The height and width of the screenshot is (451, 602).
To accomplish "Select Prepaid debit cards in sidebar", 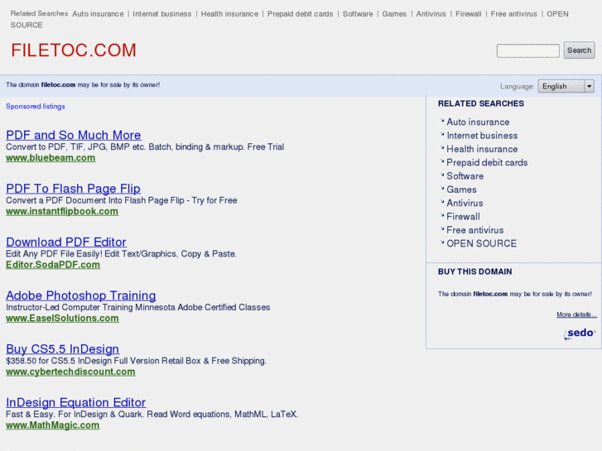I will pyautogui.click(x=487, y=162).
